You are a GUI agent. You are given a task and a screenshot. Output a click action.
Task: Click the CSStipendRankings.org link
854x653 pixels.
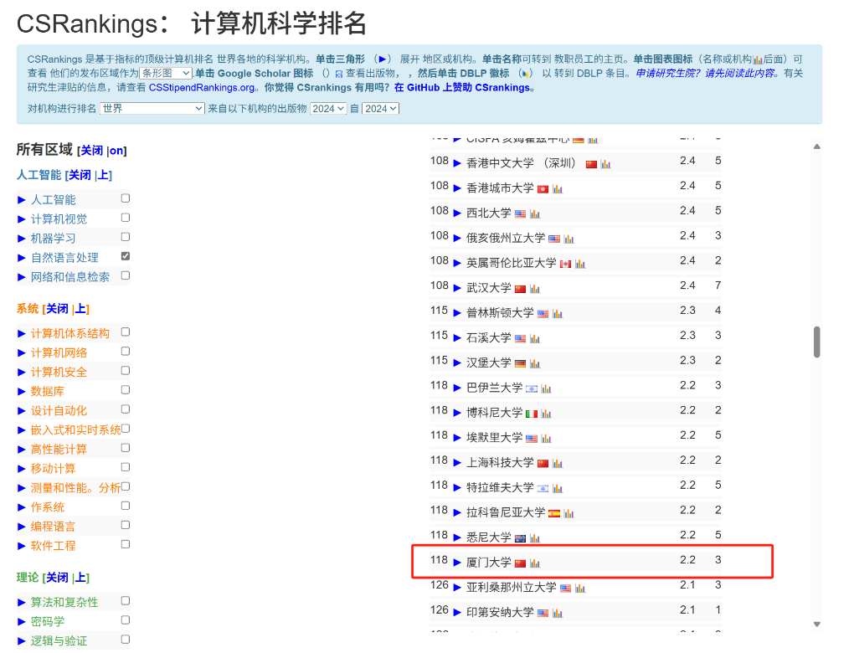click(x=202, y=88)
